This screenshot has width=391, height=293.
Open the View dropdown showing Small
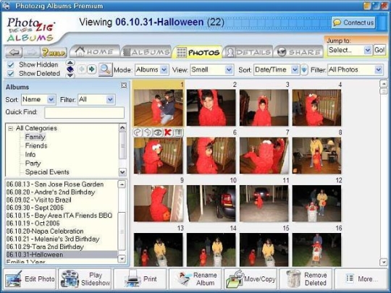tap(212, 69)
